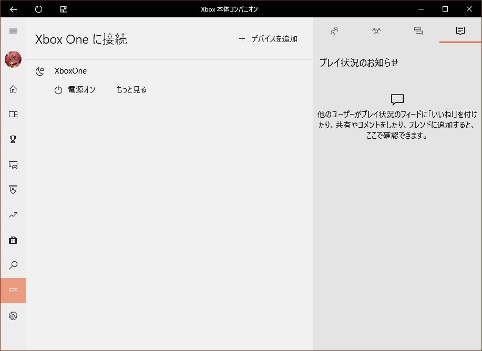Switch to compact overlay mode icon
Screen dimensions: 482x351
(64, 9)
